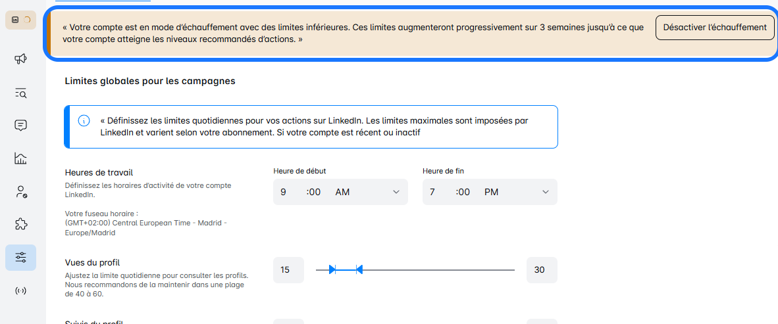Click the left handle of Vues du profil slider

coord(332,269)
